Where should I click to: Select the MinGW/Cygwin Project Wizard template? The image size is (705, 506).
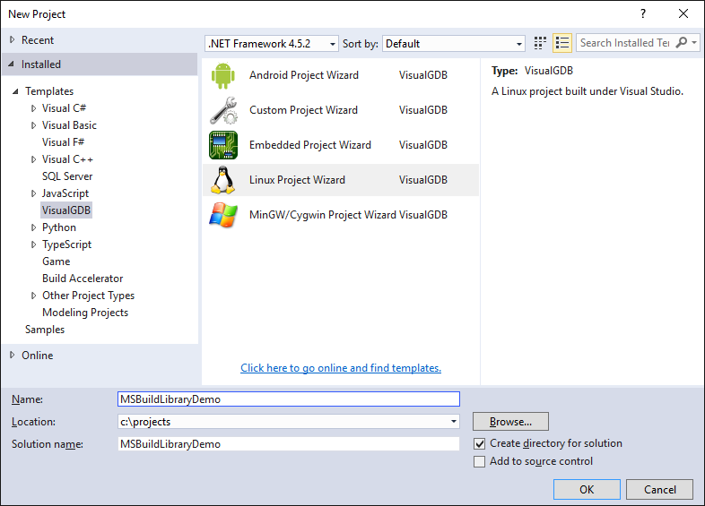tap(340, 215)
